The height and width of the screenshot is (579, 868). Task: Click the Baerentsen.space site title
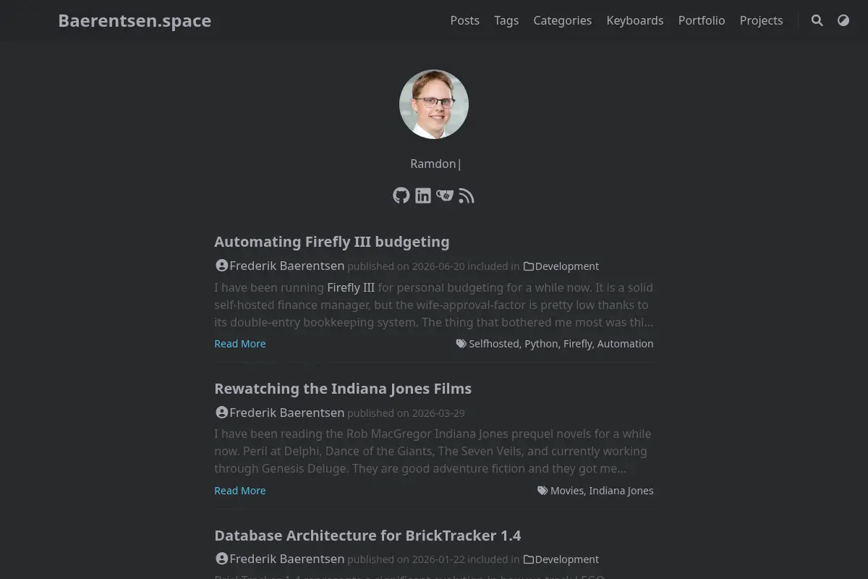pyautogui.click(x=135, y=20)
